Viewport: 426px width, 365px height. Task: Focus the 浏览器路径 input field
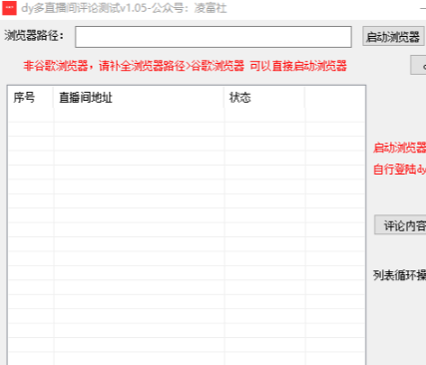213,37
